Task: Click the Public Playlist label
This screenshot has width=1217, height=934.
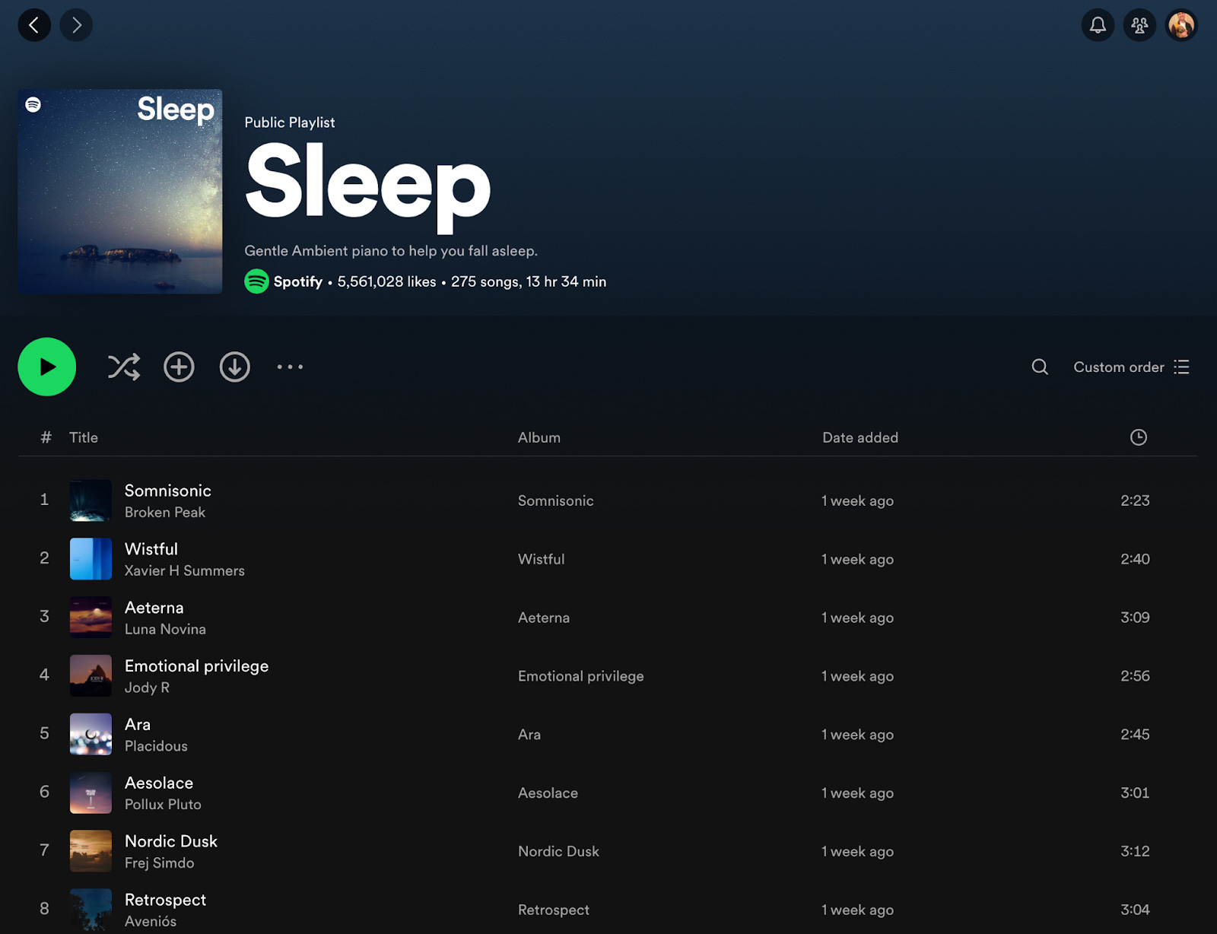Action: pos(290,122)
